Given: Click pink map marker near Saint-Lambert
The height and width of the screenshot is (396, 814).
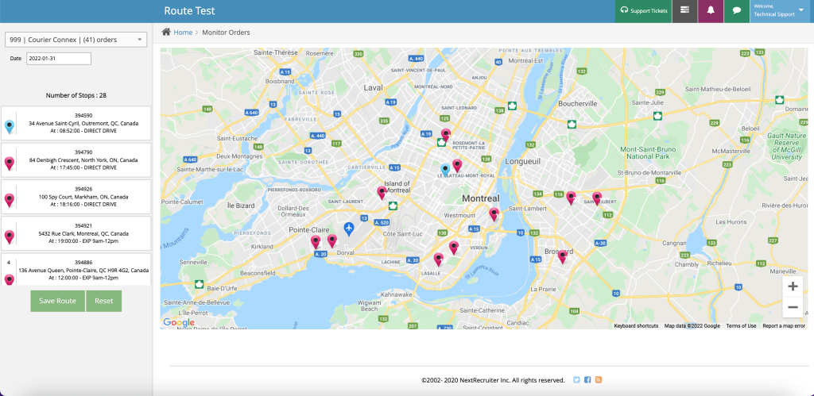Looking at the screenshot, I should pos(494,214).
